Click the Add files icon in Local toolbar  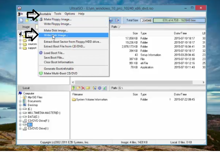94,88
